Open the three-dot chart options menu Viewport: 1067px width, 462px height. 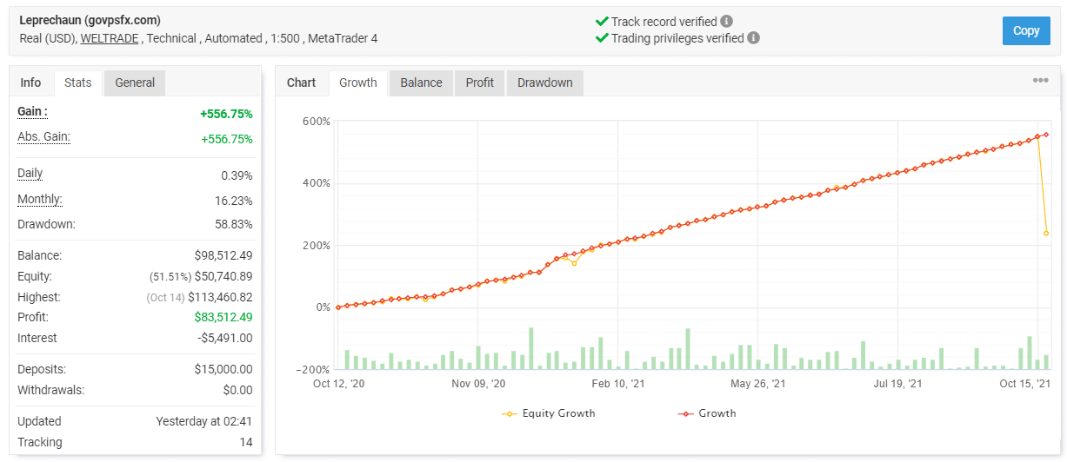[x=1040, y=81]
